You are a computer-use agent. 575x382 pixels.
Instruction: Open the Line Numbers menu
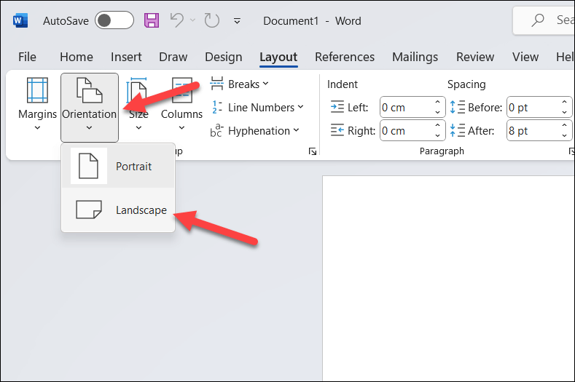[257, 107]
